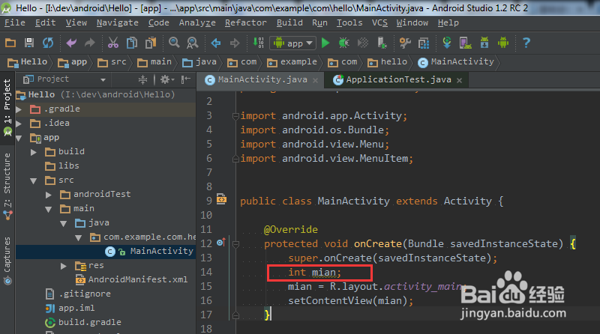Toggle the 1: Project side tool window
The height and width of the screenshot is (334, 600).
point(7,108)
